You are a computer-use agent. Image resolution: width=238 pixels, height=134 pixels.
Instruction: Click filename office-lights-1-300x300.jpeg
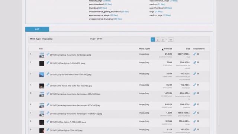[67, 63]
